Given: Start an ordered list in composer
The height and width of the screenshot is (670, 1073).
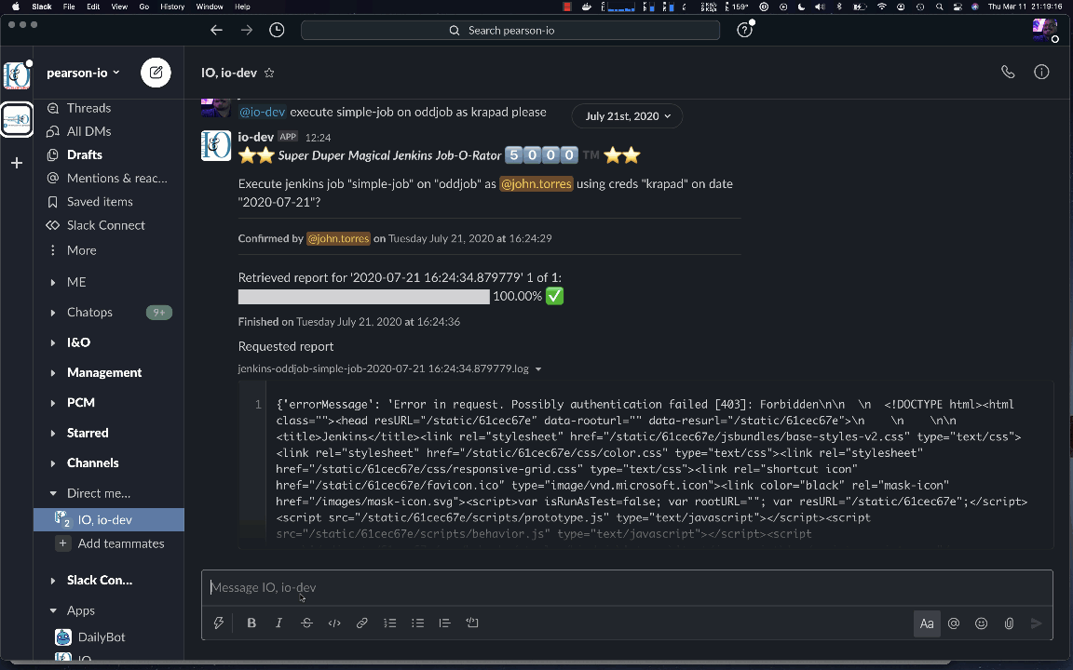Looking at the screenshot, I should (390, 623).
